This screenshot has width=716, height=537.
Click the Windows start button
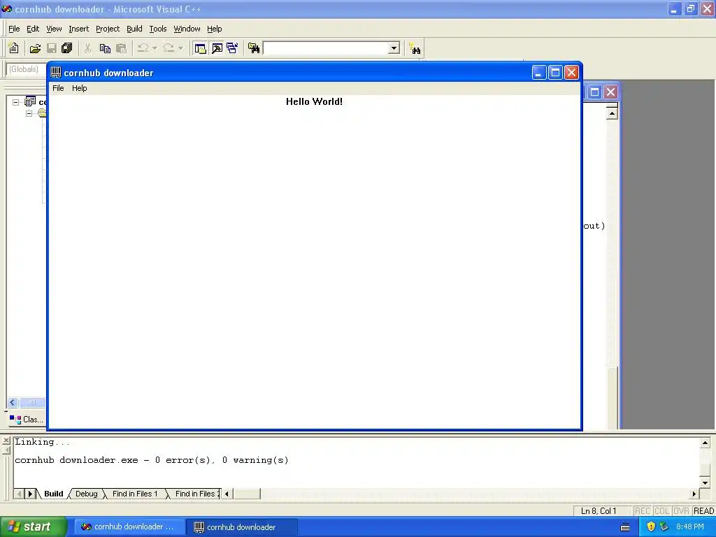coord(34,527)
